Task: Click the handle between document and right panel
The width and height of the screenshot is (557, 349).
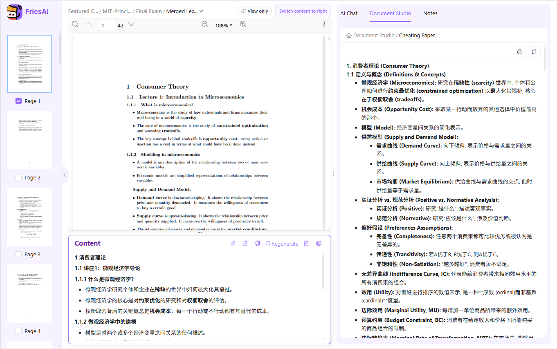Action: [x=333, y=174]
